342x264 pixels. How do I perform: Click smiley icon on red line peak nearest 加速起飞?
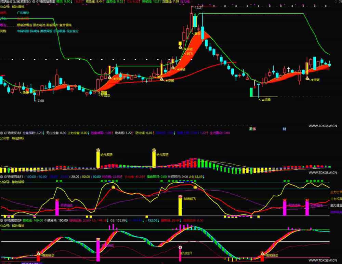coord(195,187)
